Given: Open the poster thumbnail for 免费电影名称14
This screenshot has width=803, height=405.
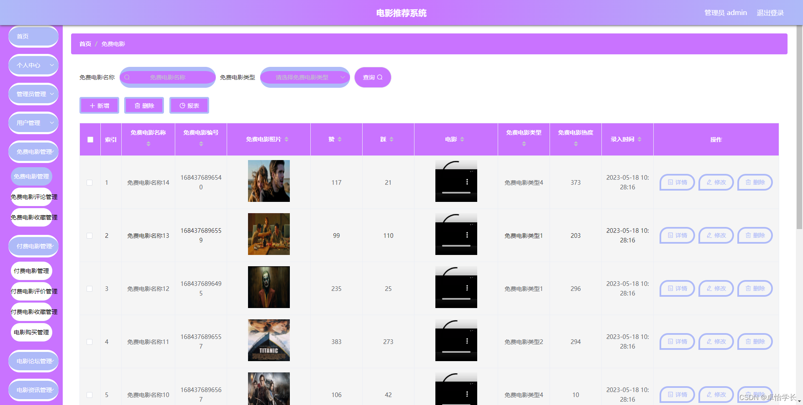Looking at the screenshot, I should [x=269, y=181].
